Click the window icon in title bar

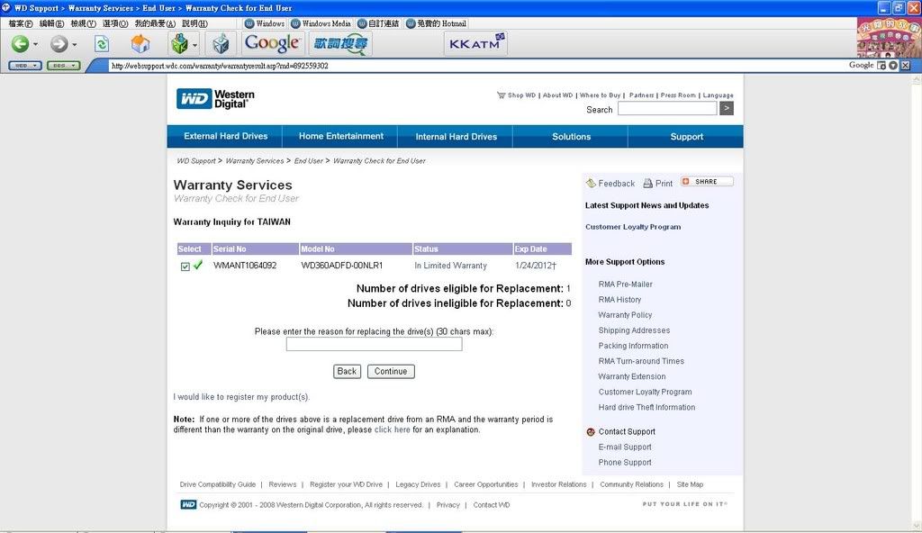click(x=6, y=7)
